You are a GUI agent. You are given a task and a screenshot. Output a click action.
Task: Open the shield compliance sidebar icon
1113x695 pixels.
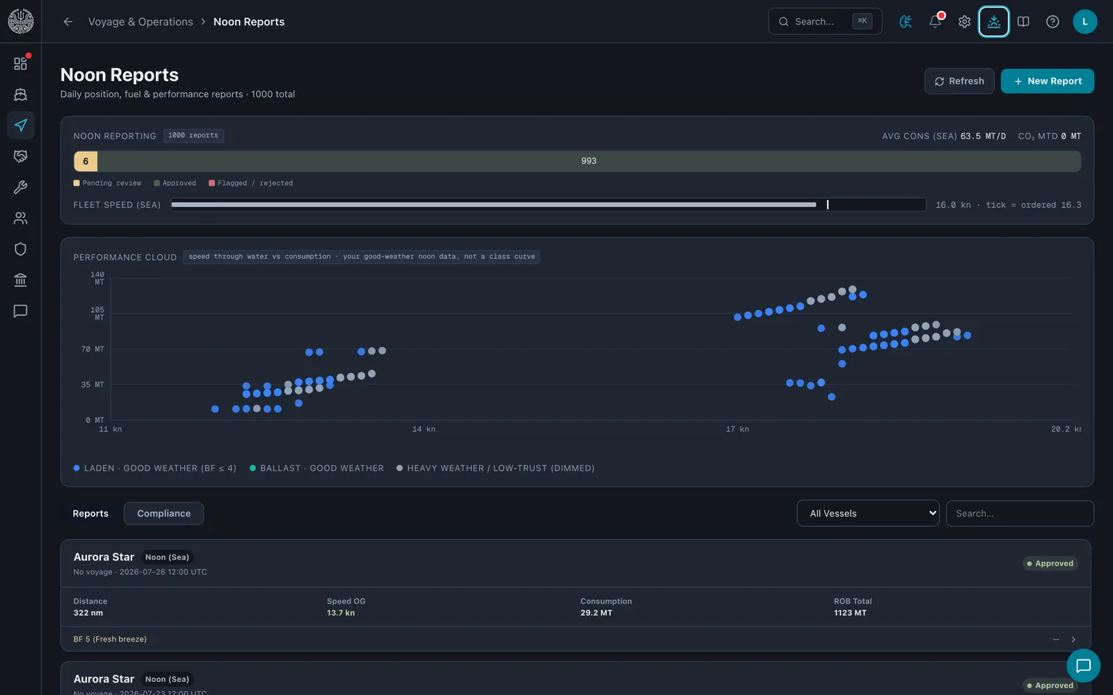20,249
